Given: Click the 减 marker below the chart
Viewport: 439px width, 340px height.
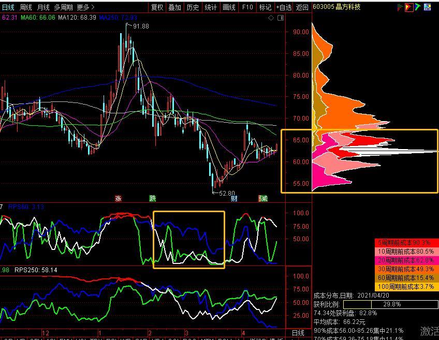Looking at the screenshot, I should (x=263, y=198).
